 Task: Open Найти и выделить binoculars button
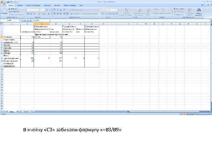pos(199,12)
